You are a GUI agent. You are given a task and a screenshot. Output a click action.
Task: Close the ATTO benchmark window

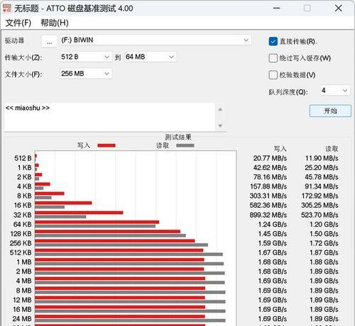339,9
